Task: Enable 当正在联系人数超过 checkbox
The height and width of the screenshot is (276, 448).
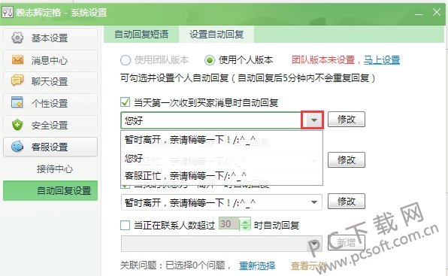Action: coord(125,225)
